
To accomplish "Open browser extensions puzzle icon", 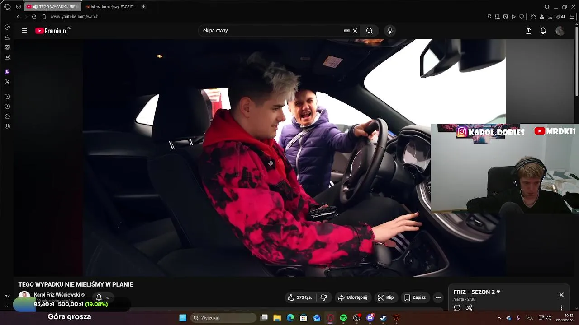I will click(533, 17).
